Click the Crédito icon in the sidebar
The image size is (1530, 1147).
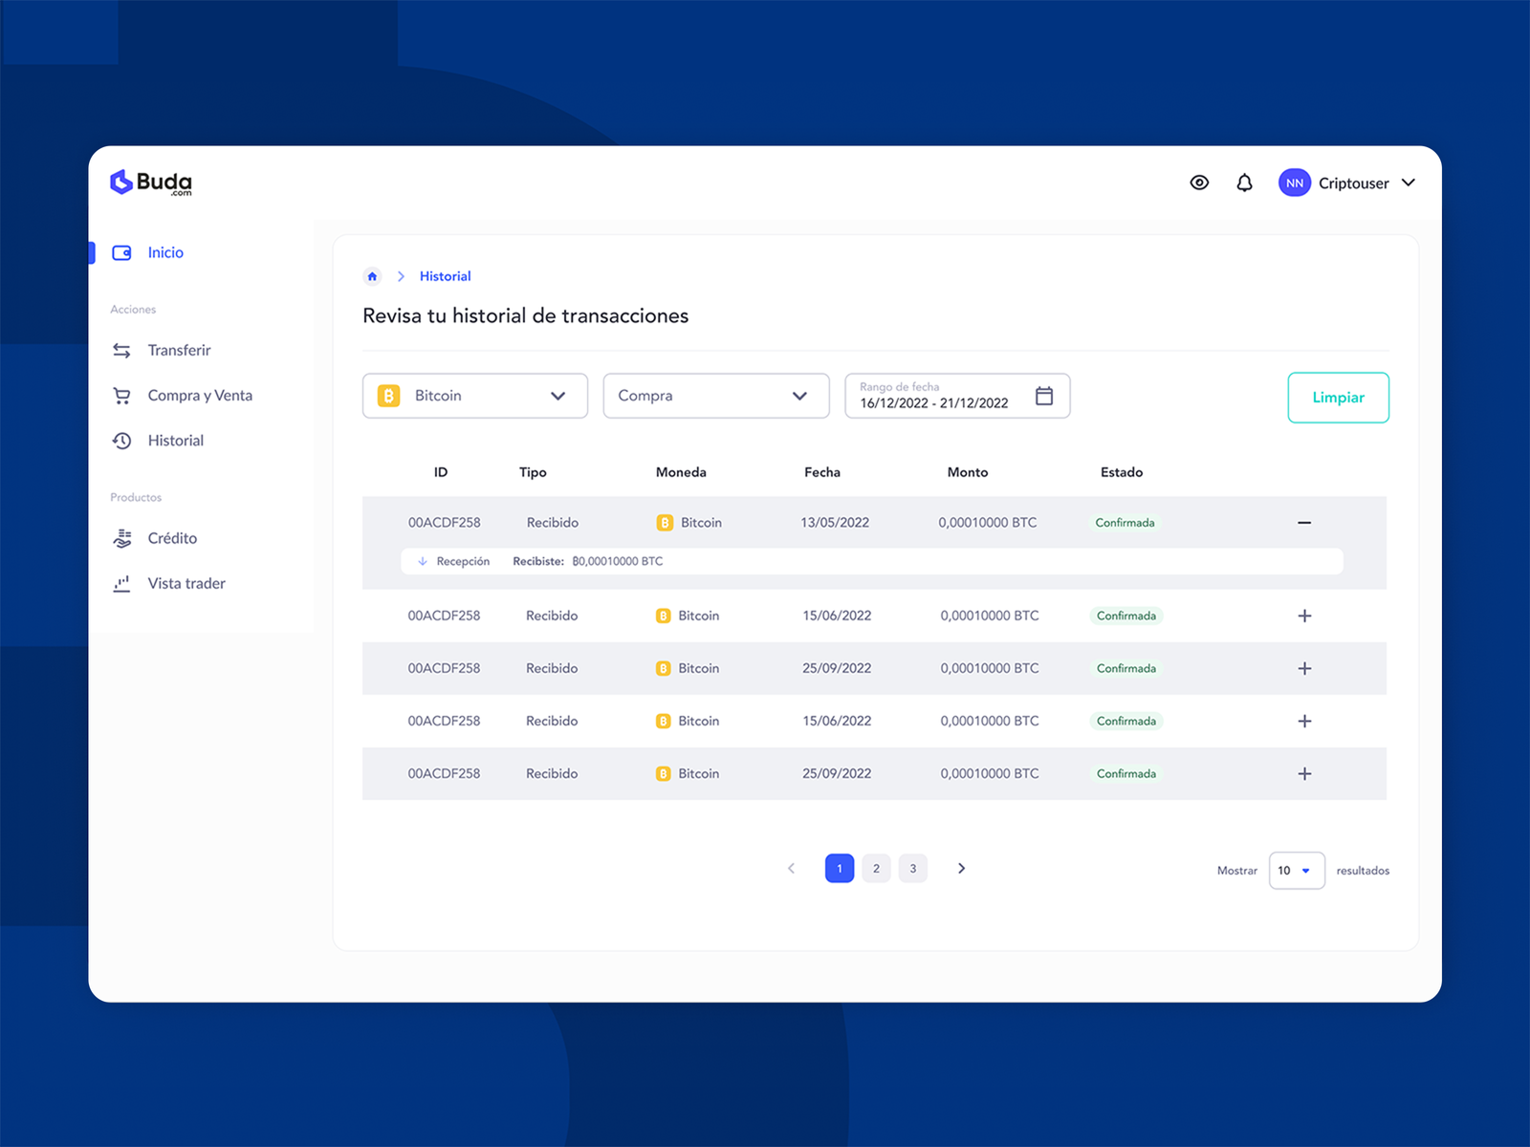[121, 538]
